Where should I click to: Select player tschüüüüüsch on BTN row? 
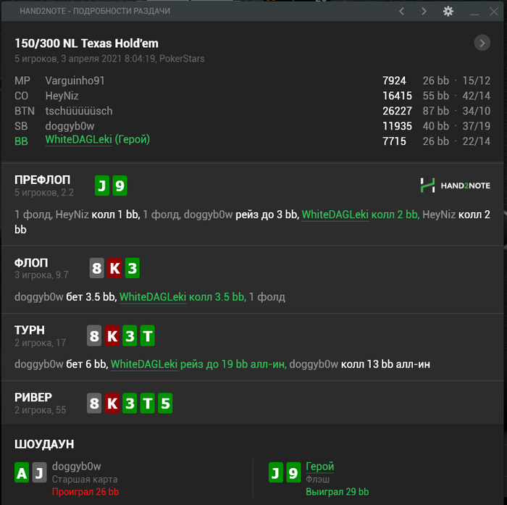[x=79, y=111]
